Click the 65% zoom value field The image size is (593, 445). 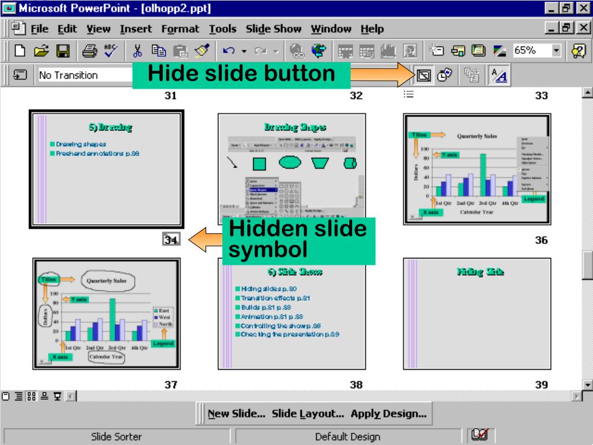[x=532, y=50]
